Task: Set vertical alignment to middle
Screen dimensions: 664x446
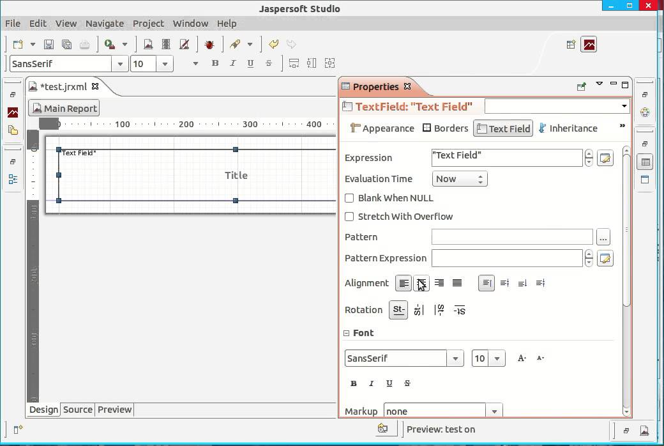Action: 504,283
